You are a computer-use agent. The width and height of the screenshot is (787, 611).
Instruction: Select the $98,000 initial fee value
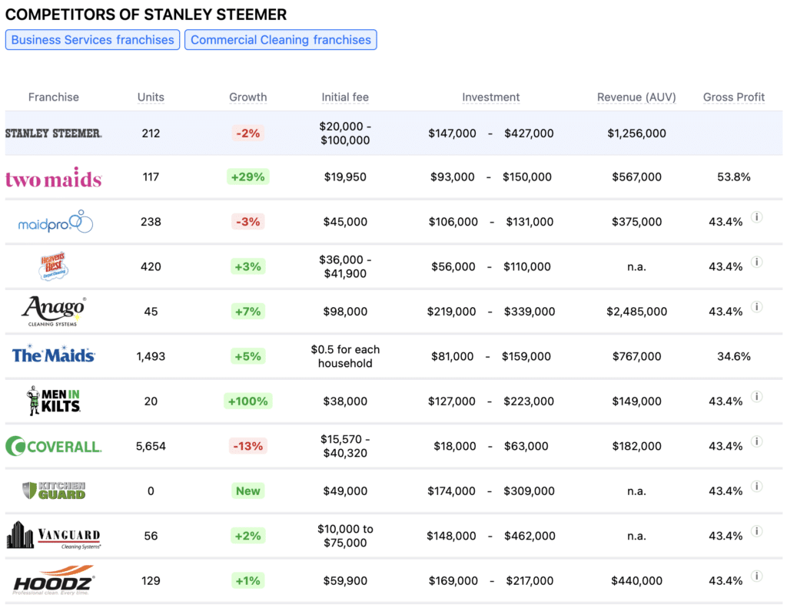click(x=345, y=312)
